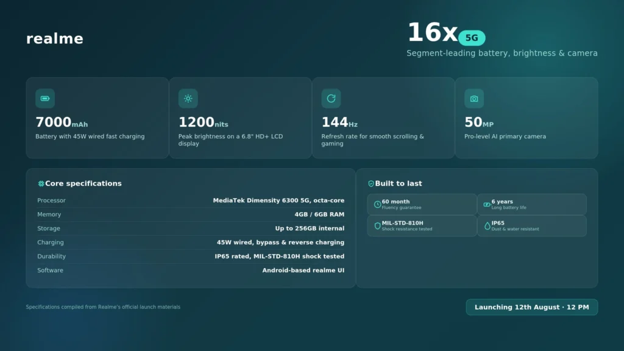Viewport: 624px width, 351px height.
Task: Click 'Battery with 45W wired fast charging' text
Action: (x=90, y=136)
